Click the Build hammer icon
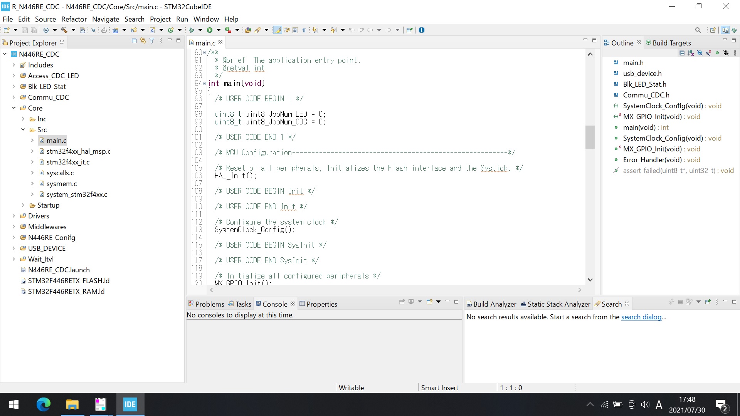The width and height of the screenshot is (740, 416). [64, 30]
